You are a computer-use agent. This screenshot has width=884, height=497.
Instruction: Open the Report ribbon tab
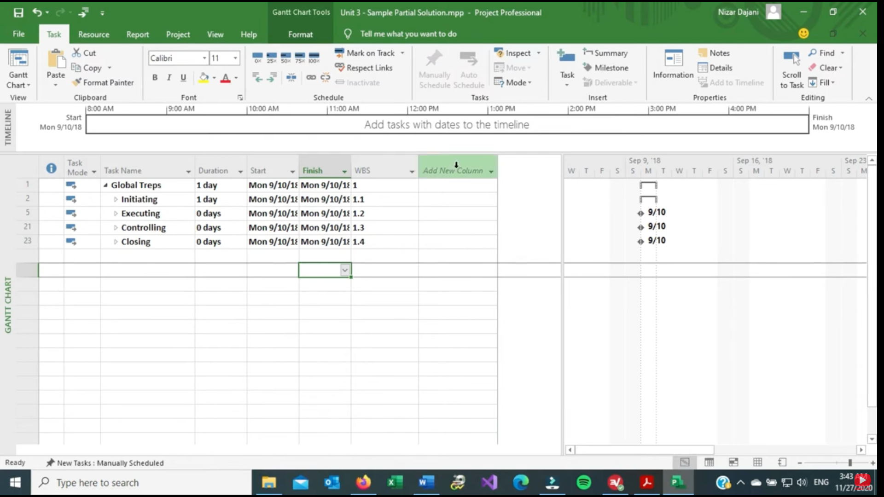(x=138, y=35)
